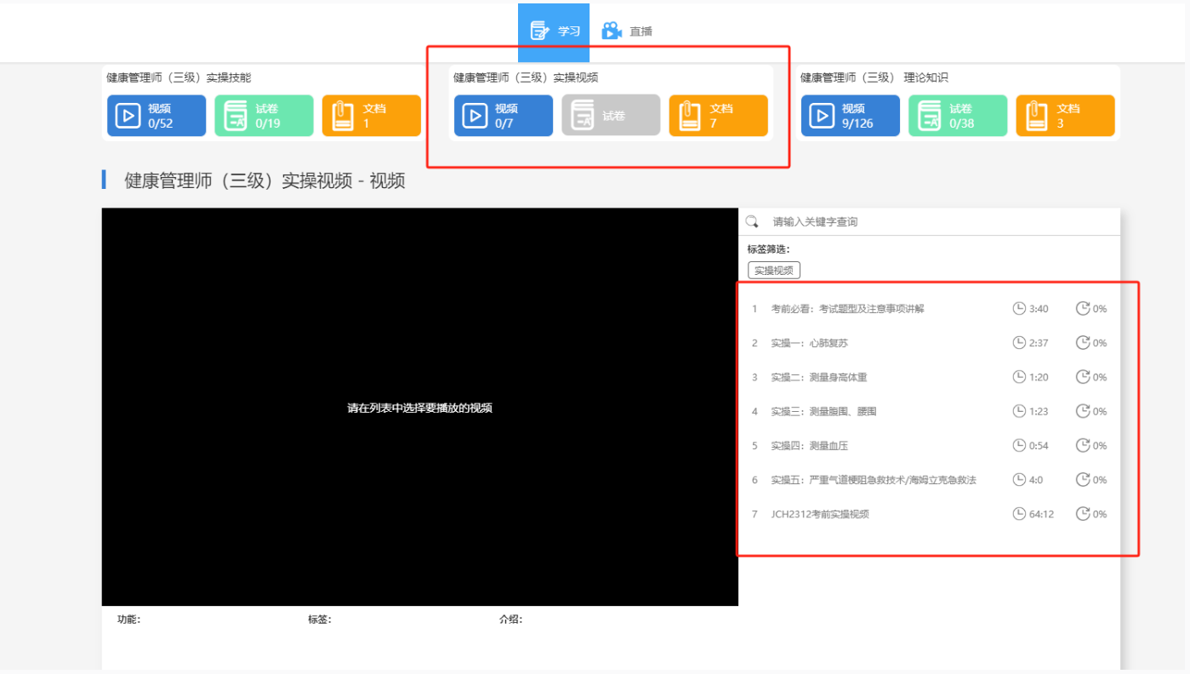The image size is (1190, 674).
Task: Click the 视频 9/126 icon under 理论知识
Action: tap(851, 116)
